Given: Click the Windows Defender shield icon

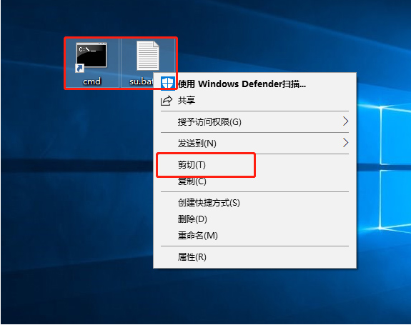Looking at the screenshot, I should (x=167, y=84).
